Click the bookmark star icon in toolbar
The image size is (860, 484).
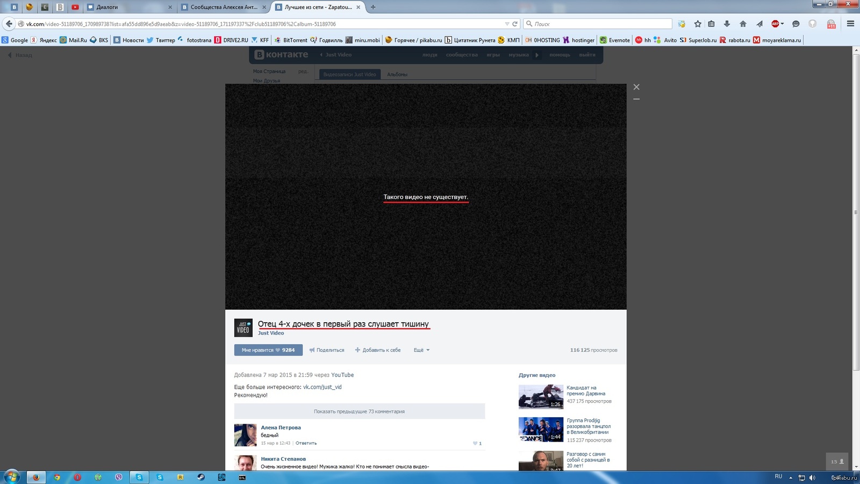click(698, 24)
